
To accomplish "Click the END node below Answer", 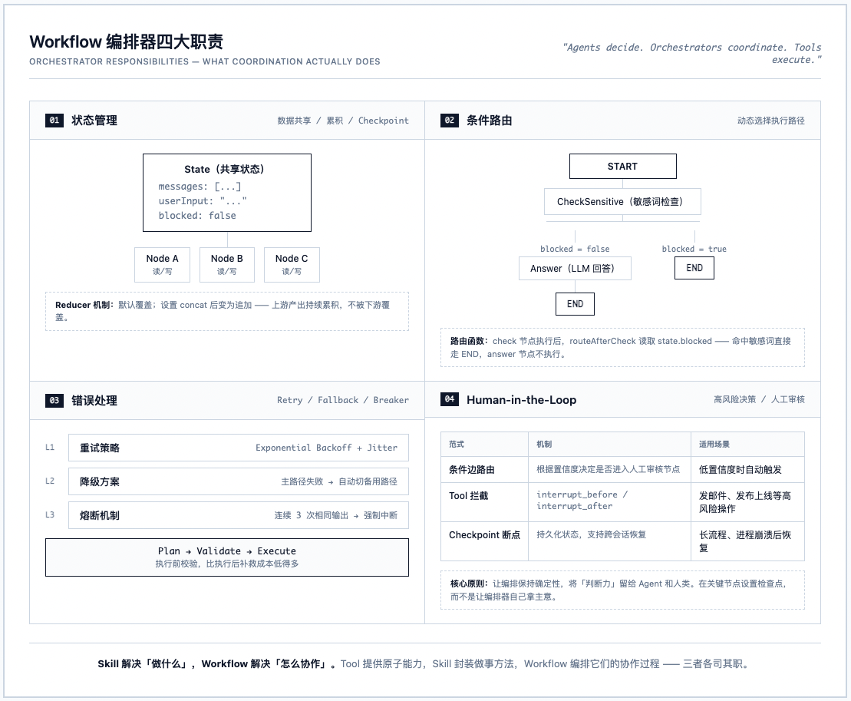I will point(575,304).
